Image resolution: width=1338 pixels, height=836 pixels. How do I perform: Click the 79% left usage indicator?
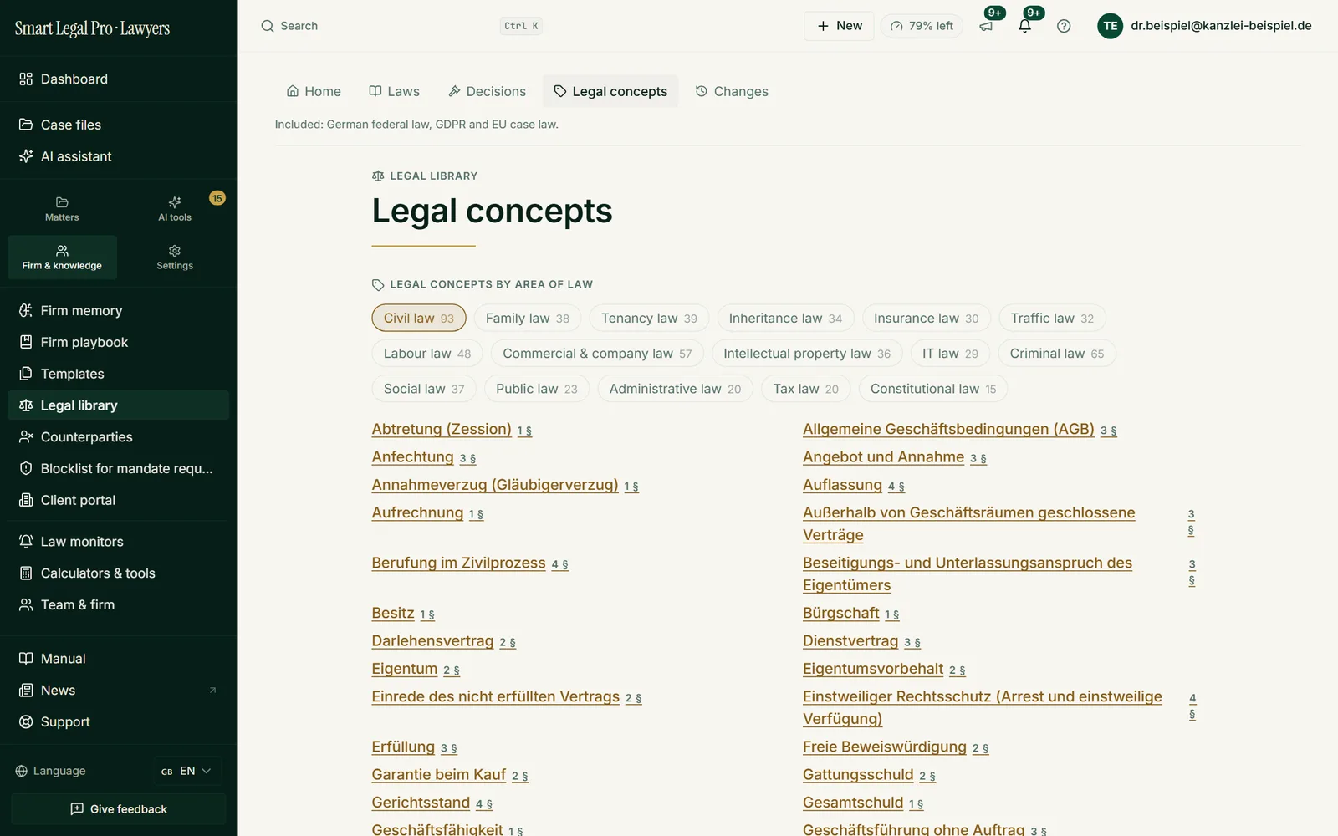coord(922,26)
